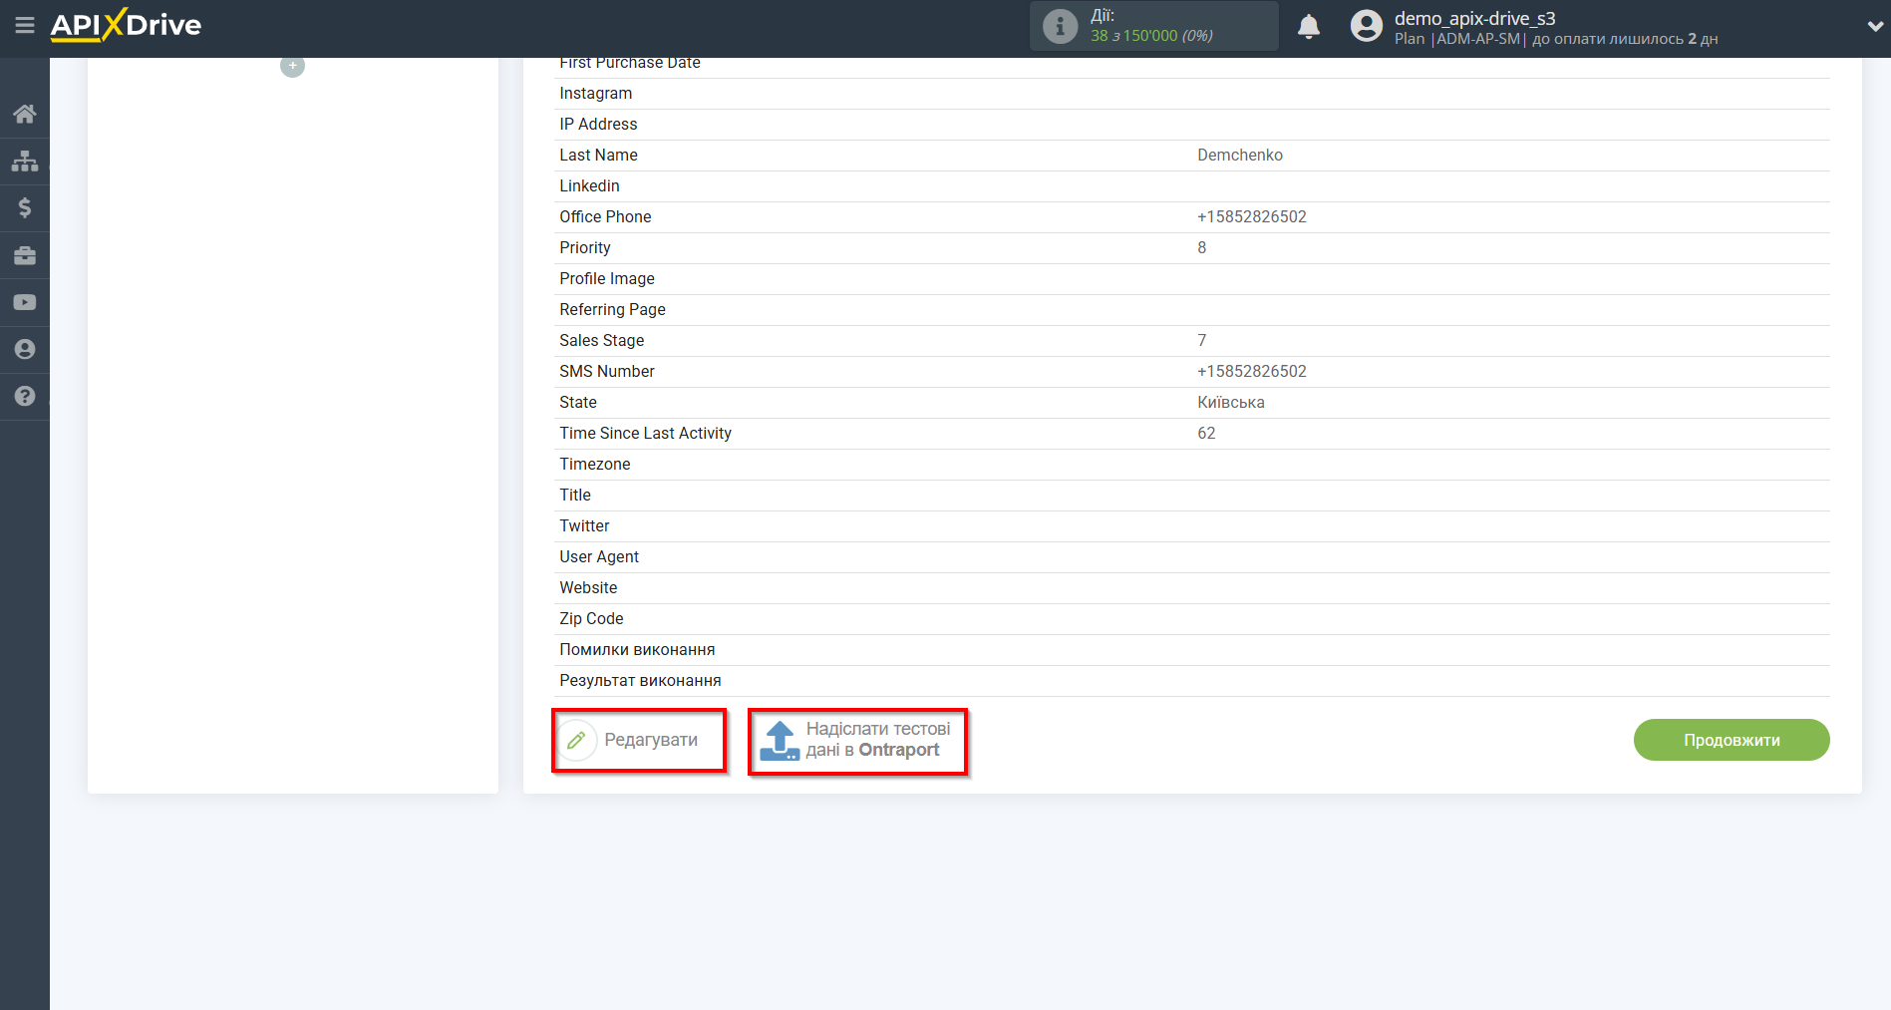1891x1010 pixels.
Task: Click the ApiX-Drive logo
Action: pyautogui.click(x=127, y=25)
